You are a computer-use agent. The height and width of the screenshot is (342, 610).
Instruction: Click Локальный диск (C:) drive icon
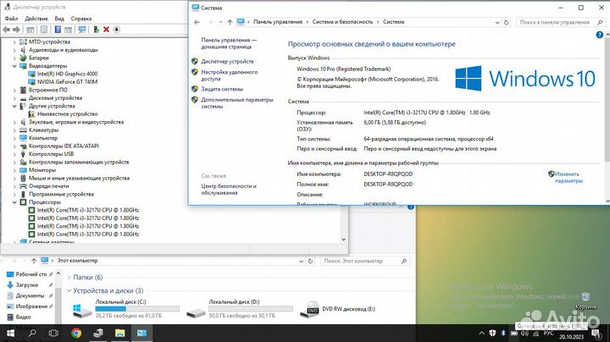click(x=82, y=310)
